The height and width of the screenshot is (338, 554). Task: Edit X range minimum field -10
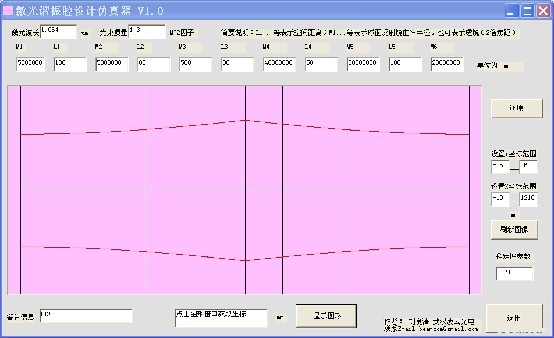coord(500,199)
